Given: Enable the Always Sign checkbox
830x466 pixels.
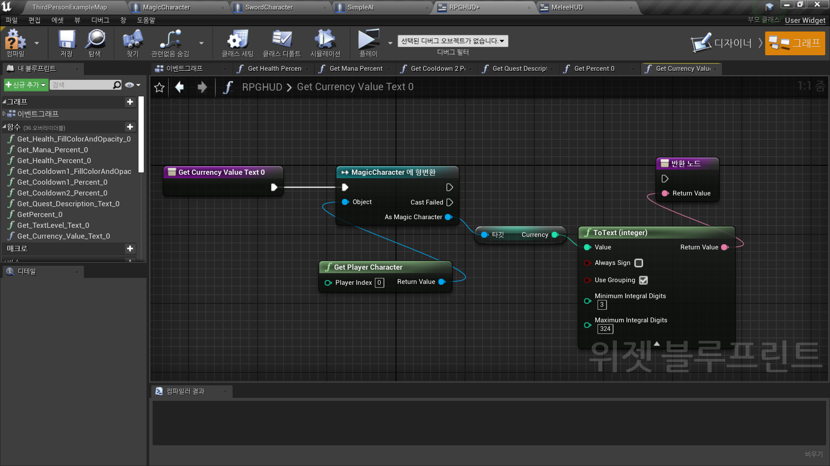Looking at the screenshot, I should [x=638, y=263].
